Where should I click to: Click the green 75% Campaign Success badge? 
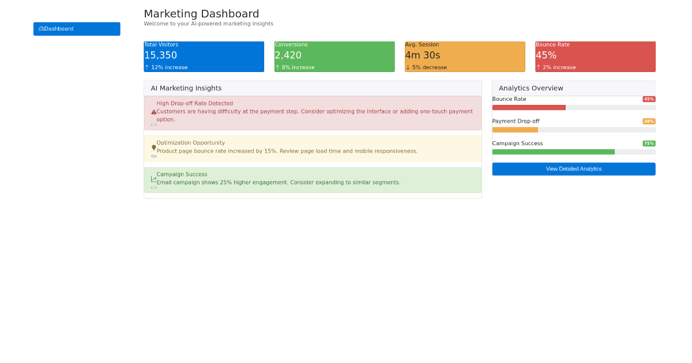click(650, 143)
